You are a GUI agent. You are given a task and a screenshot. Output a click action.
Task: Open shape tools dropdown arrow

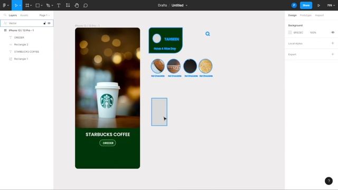point(42,6)
